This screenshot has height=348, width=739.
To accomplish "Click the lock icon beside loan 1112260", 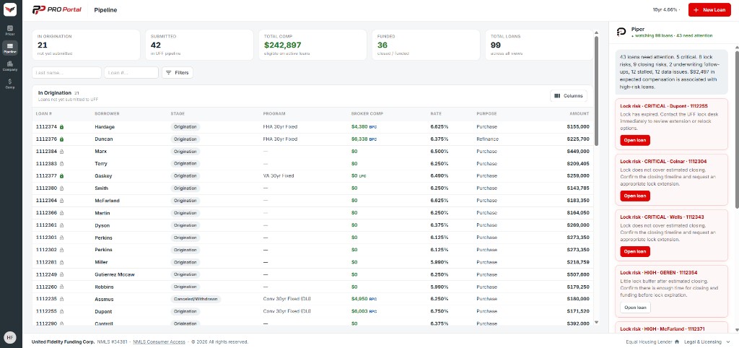I will (62, 287).
